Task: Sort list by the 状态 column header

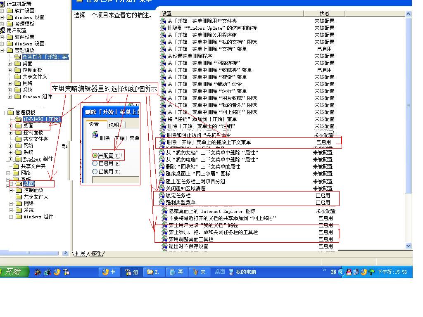Action: [x=324, y=14]
